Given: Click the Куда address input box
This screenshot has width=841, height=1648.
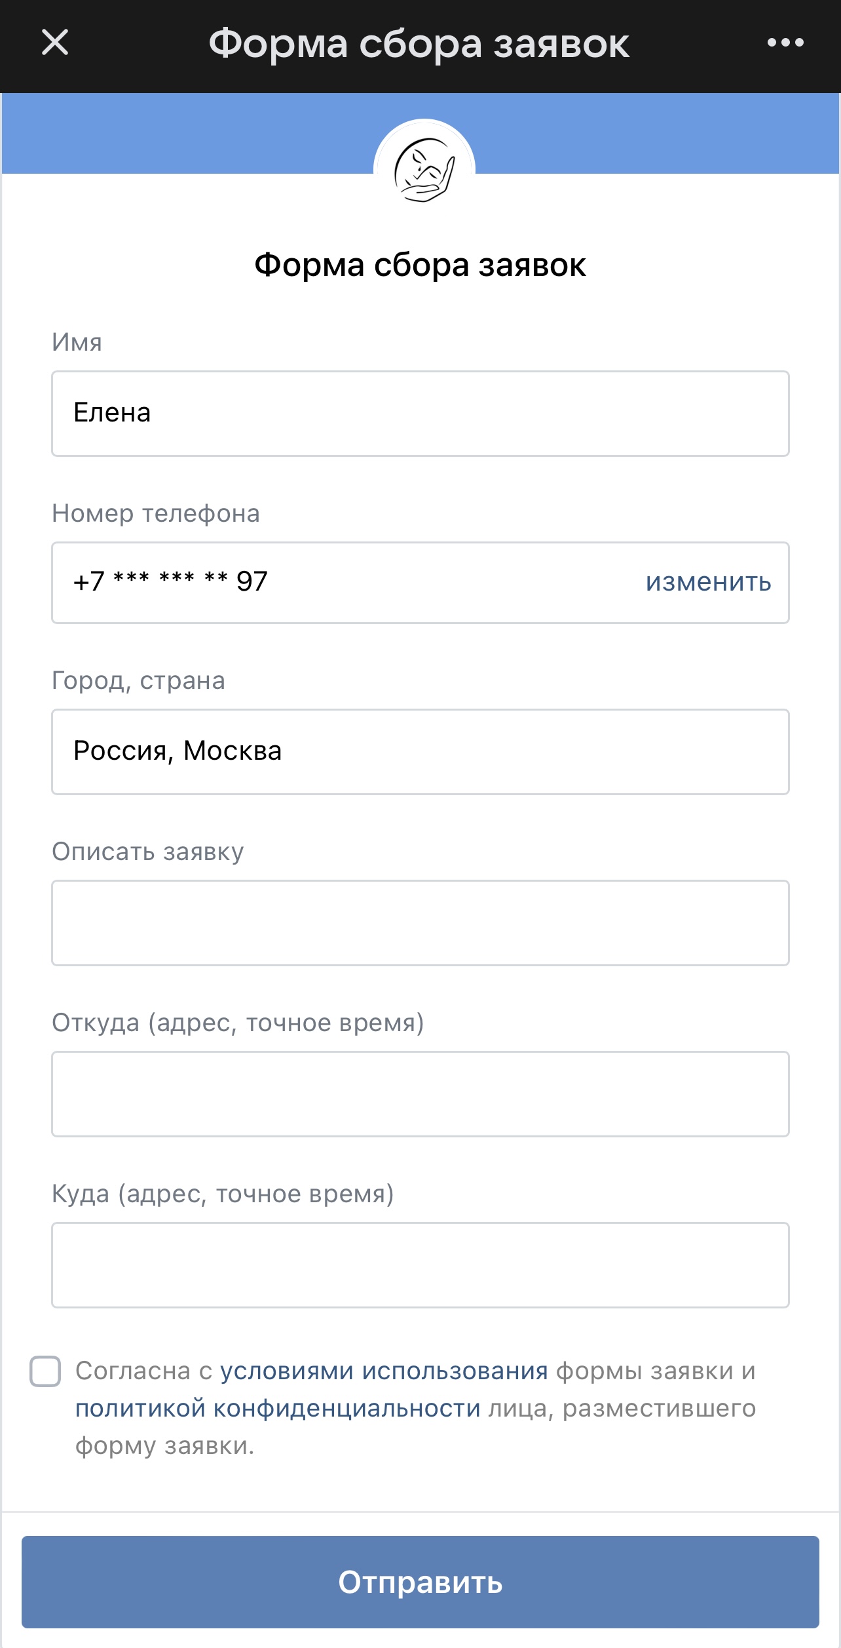Looking at the screenshot, I should [x=420, y=1265].
